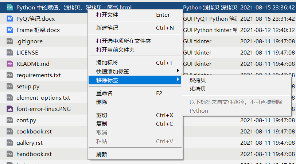Image resolution: width=296 pixels, height=164 pixels.
Task: Click the HTML icon of the selected file
Action: coord(10,8)
